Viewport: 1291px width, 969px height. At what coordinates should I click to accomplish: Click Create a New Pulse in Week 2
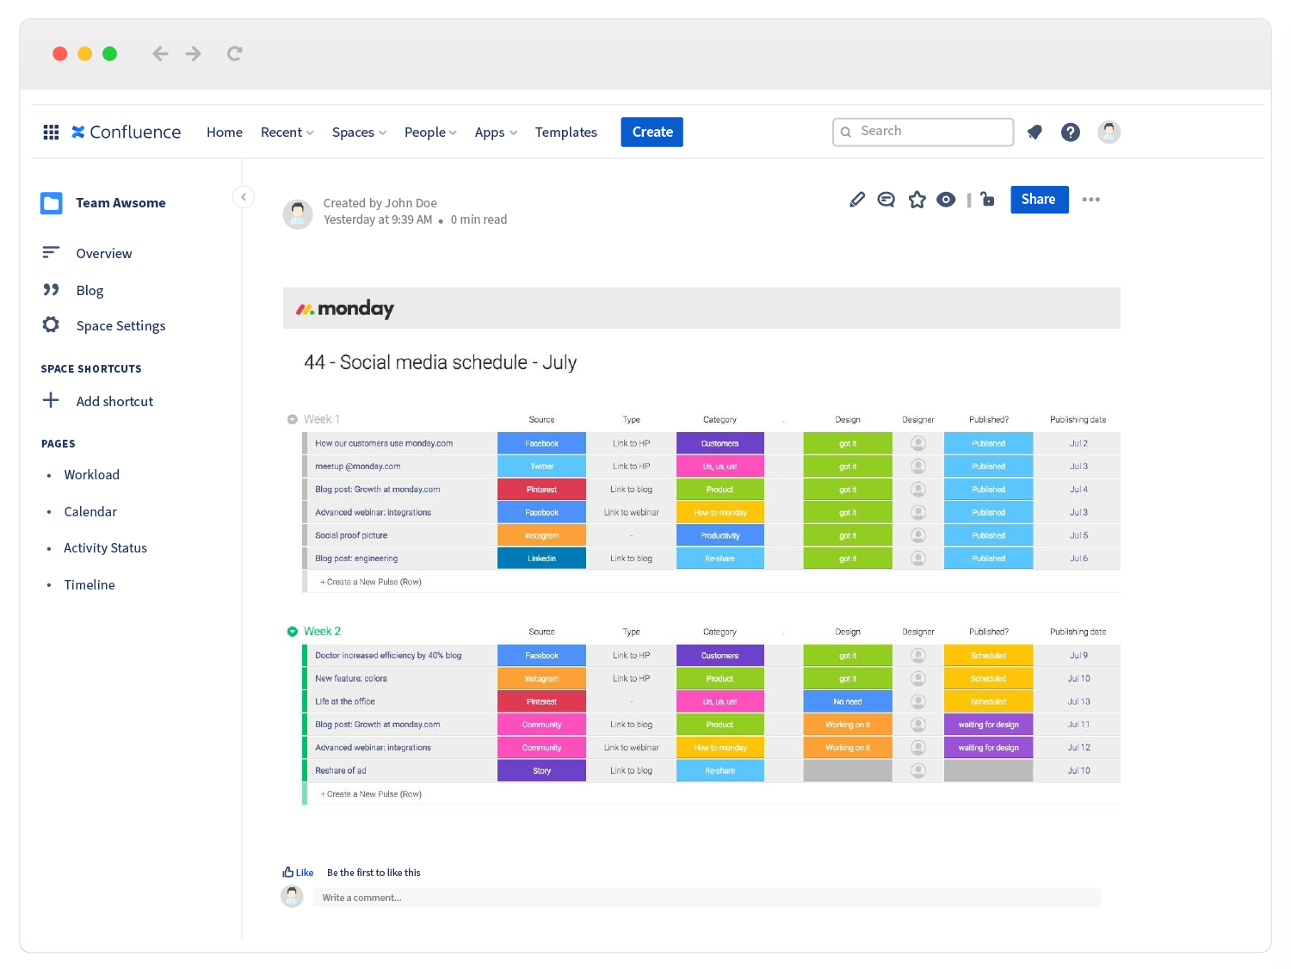pyautogui.click(x=371, y=794)
